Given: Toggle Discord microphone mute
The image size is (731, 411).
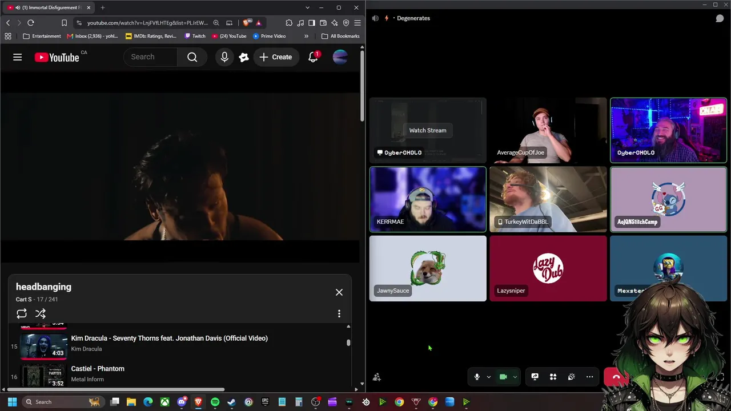Looking at the screenshot, I should [x=477, y=377].
